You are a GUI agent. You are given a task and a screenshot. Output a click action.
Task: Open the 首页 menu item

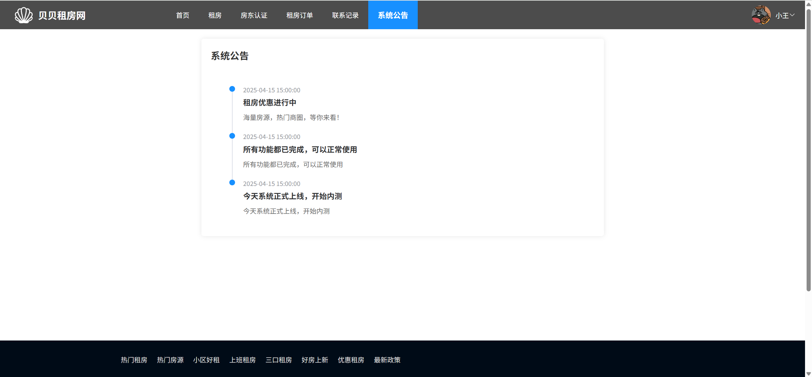[182, 15]
